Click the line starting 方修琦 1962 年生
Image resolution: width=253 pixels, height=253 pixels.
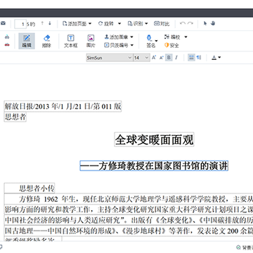pos(129,199)
